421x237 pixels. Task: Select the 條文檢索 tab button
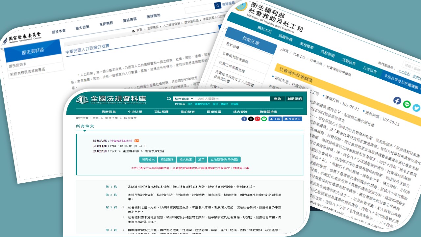pyautogui.click(x=185, y=159)
